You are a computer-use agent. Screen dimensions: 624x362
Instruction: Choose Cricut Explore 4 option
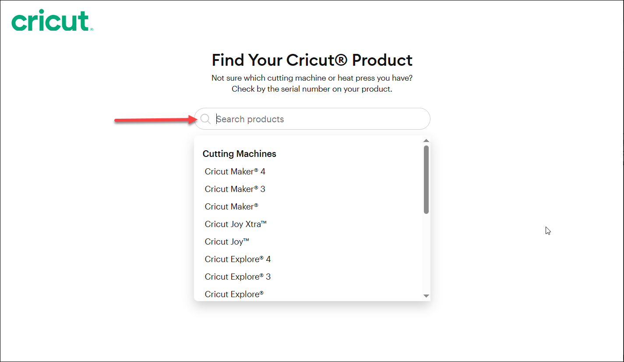pos(238,259)
